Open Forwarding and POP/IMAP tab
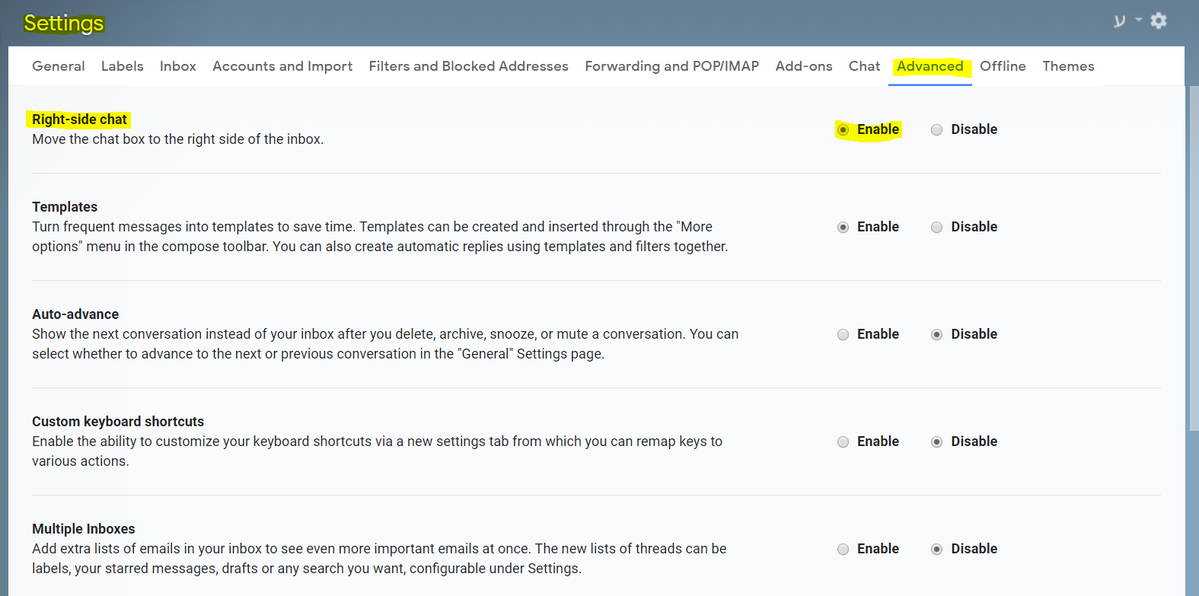Image resolution: width=1199 pixels, height=596 pixels. (x=671, y=66)
